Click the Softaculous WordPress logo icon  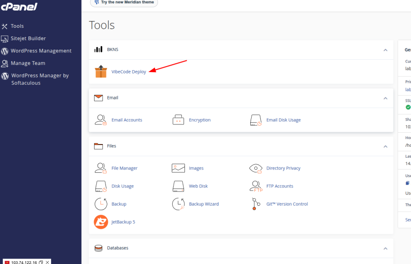click(x=5, y=76)
